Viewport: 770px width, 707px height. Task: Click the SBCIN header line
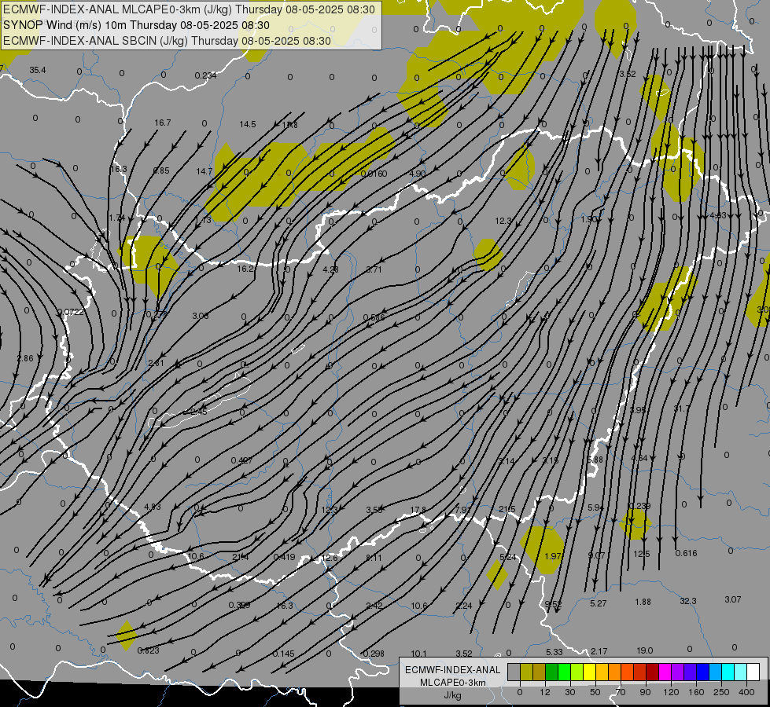(x=167, y=41)
